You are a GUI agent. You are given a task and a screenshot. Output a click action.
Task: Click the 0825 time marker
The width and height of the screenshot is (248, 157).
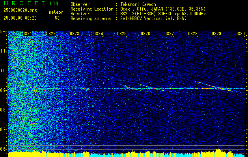click(x=122, y=34)
